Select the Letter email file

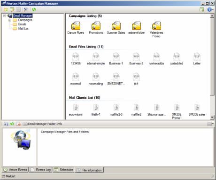(x=197, y=59)
